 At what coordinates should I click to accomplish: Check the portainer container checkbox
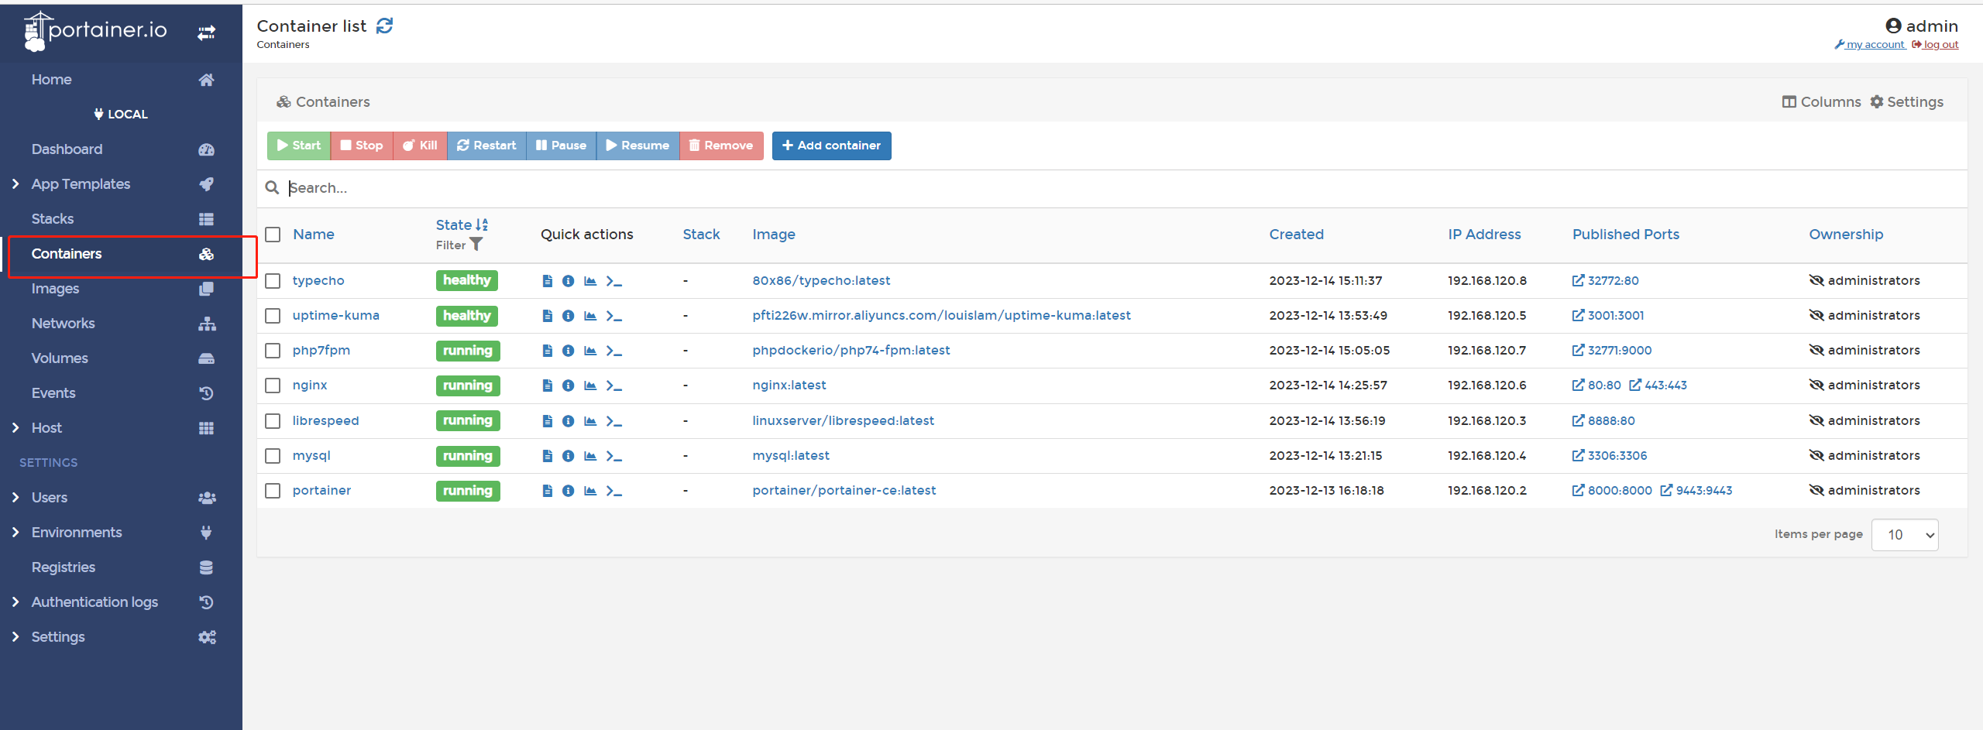(273, 491)
